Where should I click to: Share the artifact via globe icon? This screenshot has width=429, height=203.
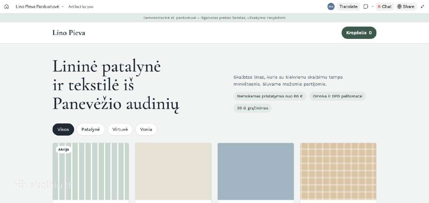pyautogui.click(x=406, y=6)
